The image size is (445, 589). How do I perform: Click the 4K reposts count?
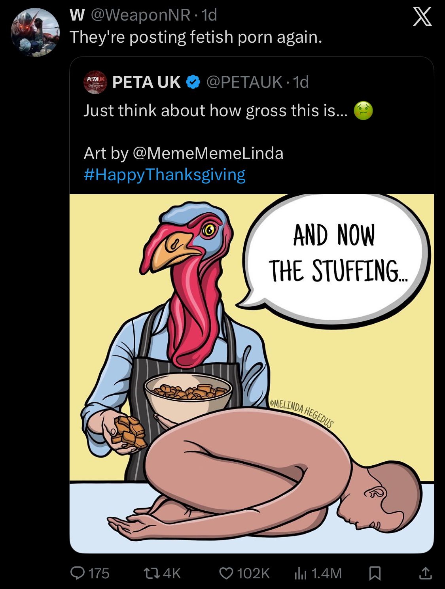pos(172,573)
